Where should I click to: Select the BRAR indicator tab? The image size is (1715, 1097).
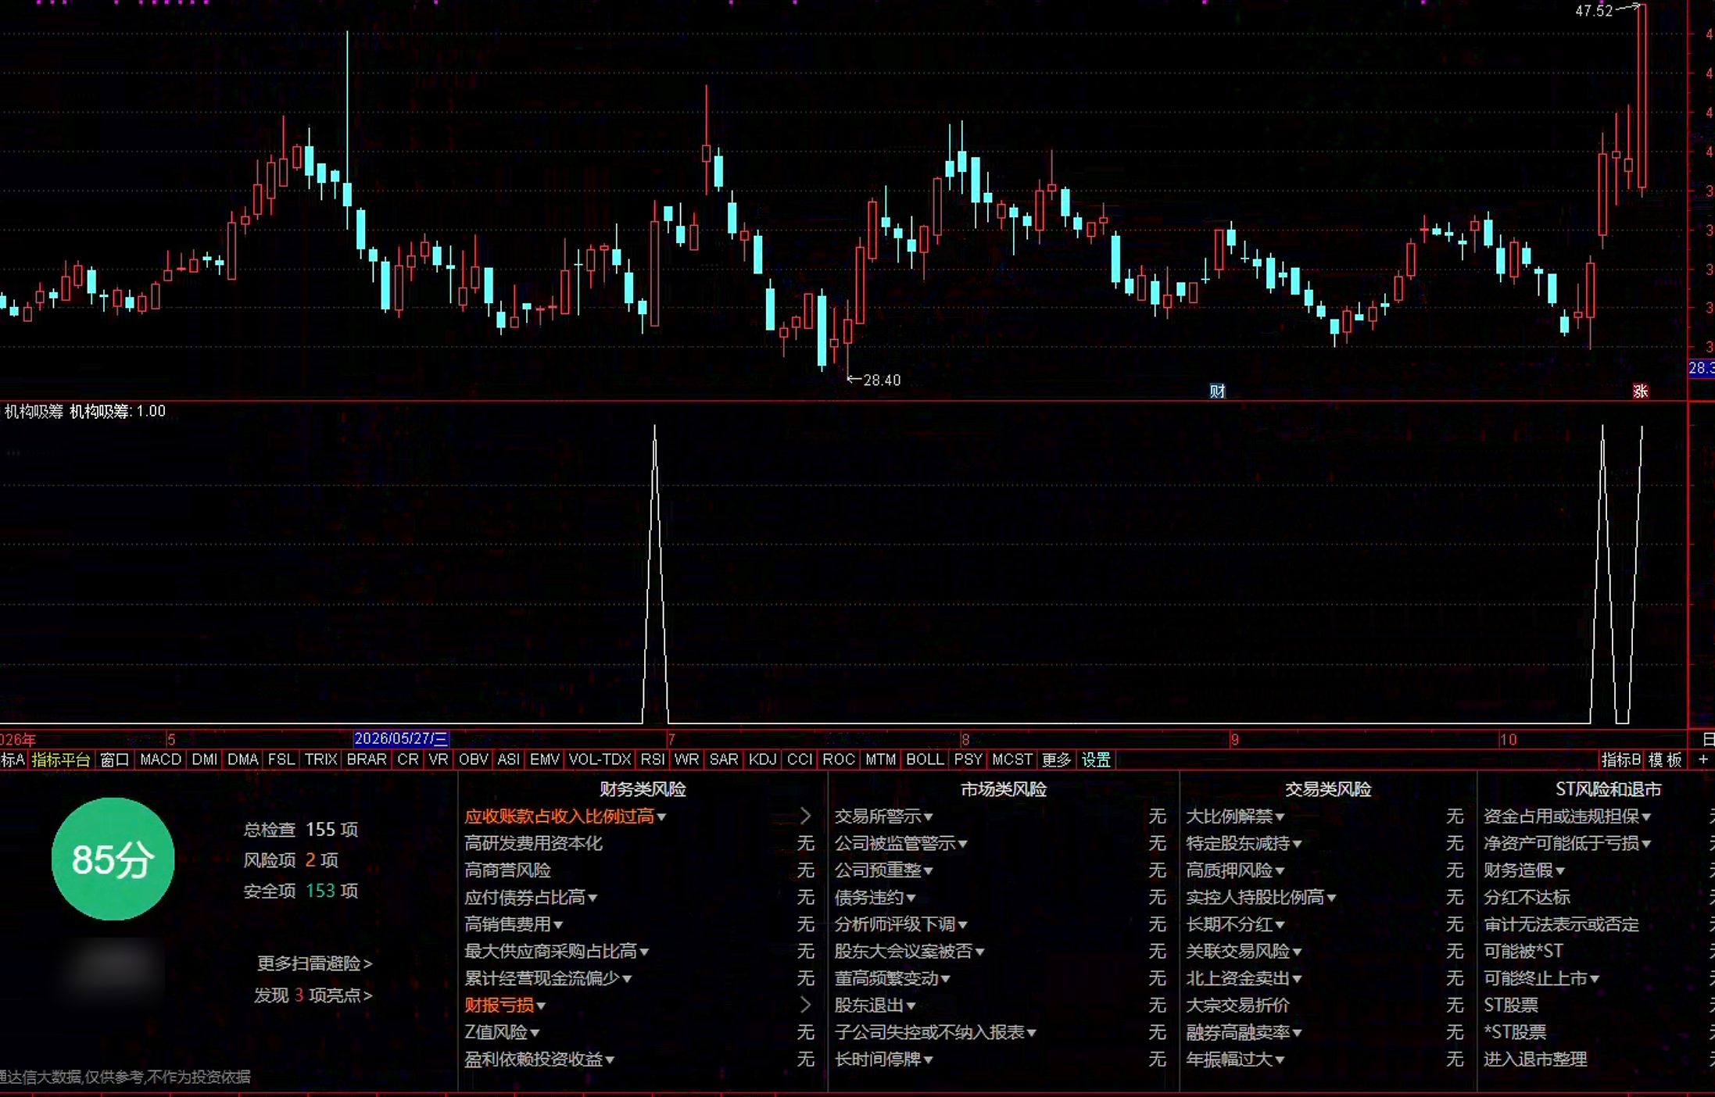pyautogui.click(x=367, y=759)
